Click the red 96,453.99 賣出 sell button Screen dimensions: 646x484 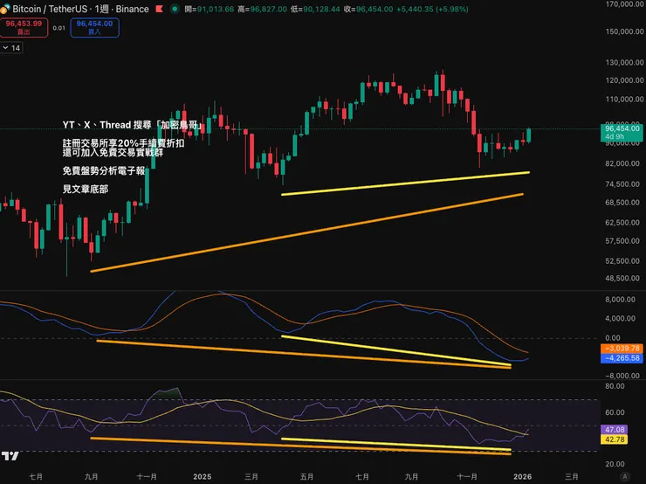[x=24, y=28]
